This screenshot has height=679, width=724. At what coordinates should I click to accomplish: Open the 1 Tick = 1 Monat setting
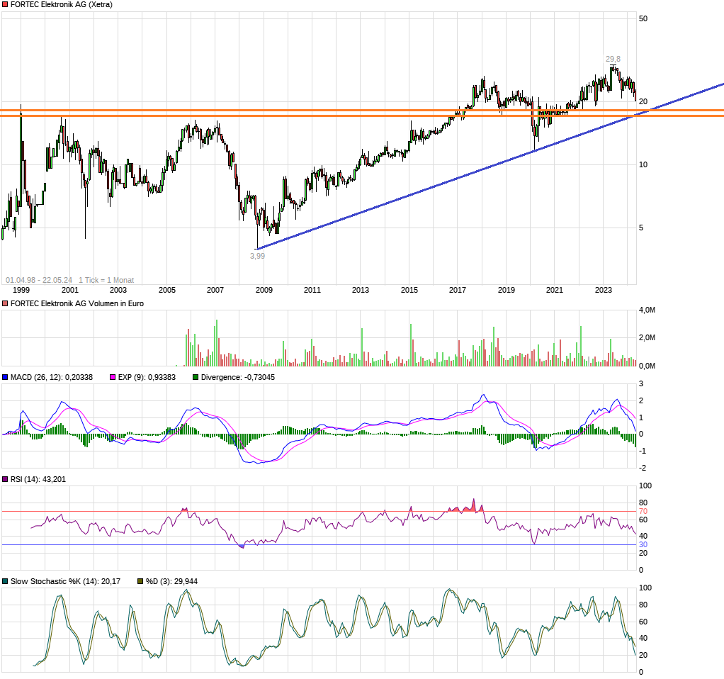(105, 279)
